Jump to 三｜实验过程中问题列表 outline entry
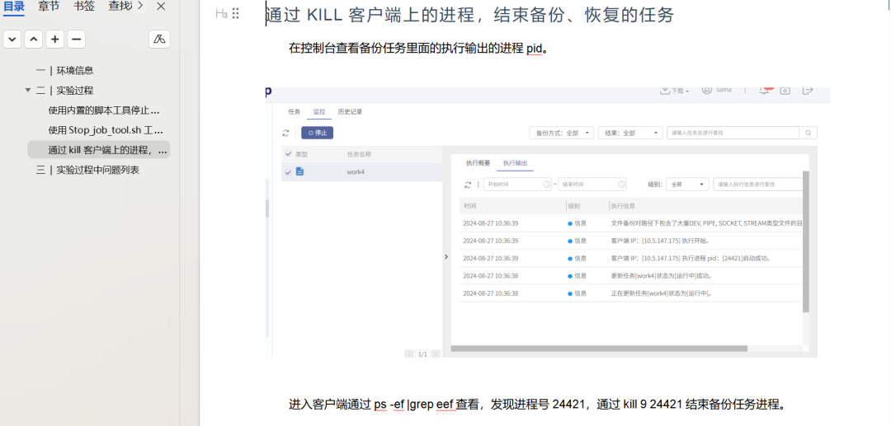This screenshot has height=426, width=891. pos(88,170)
